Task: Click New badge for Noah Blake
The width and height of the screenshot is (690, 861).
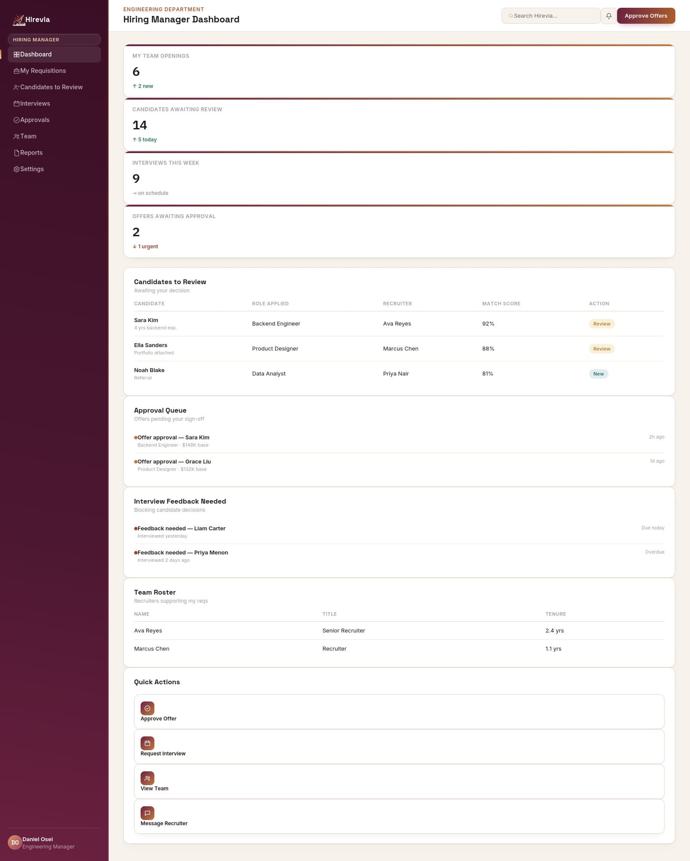Action: 598,374
